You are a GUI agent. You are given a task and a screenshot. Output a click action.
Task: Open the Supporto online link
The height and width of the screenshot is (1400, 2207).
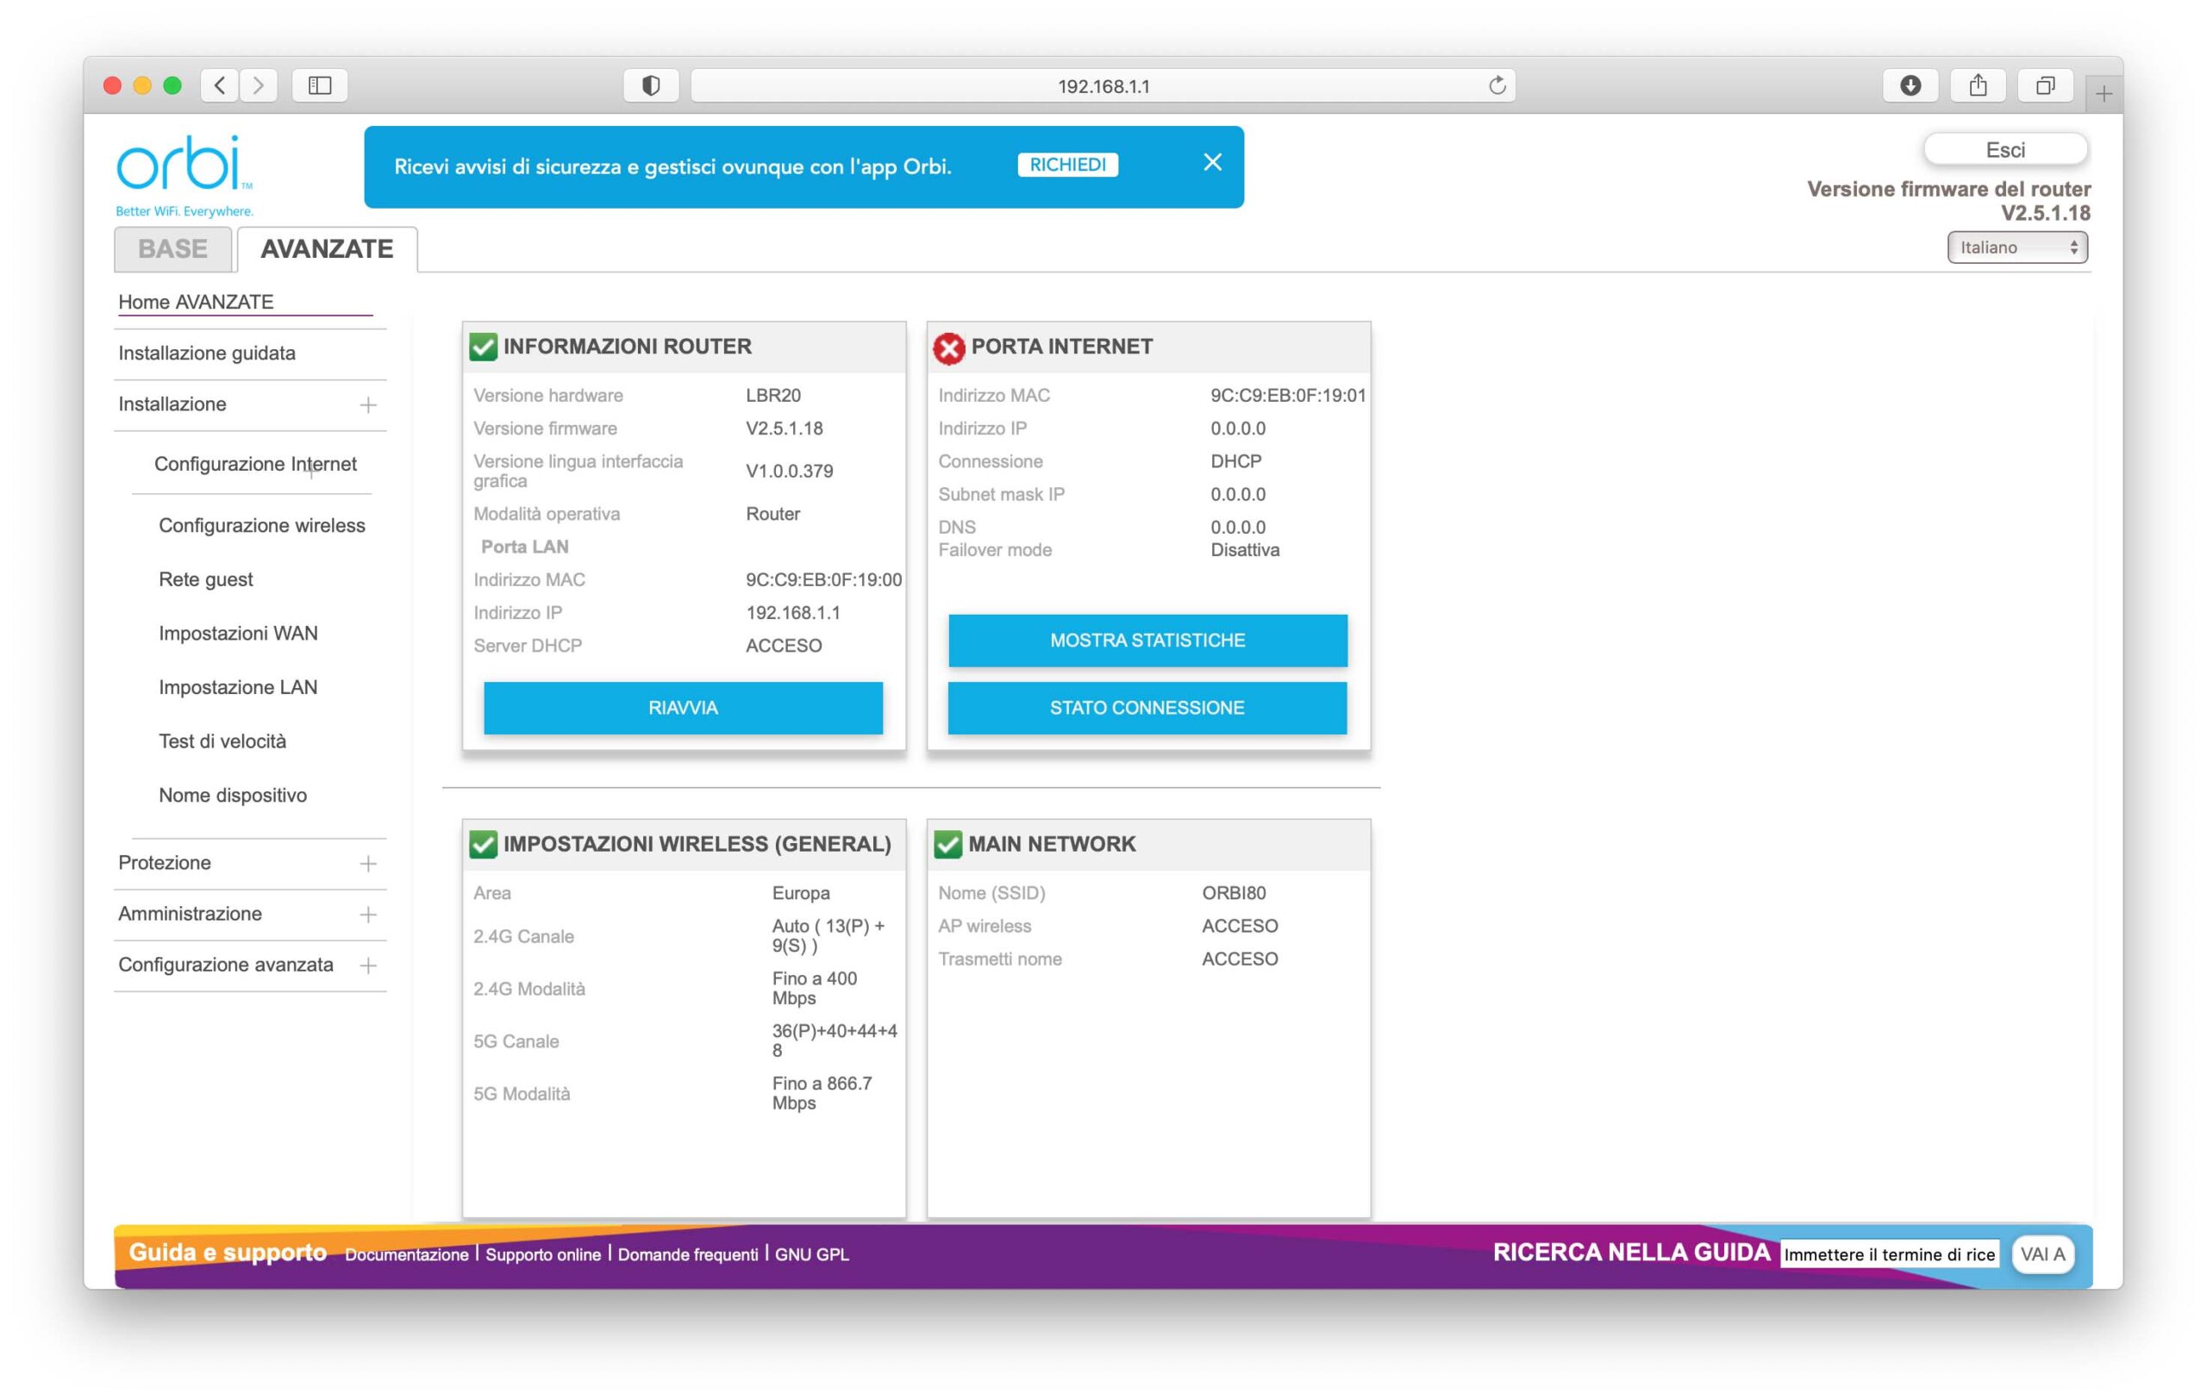click(542, 1254)
